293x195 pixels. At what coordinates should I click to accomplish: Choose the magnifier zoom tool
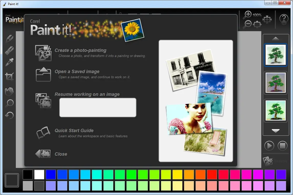click(9, 103)
